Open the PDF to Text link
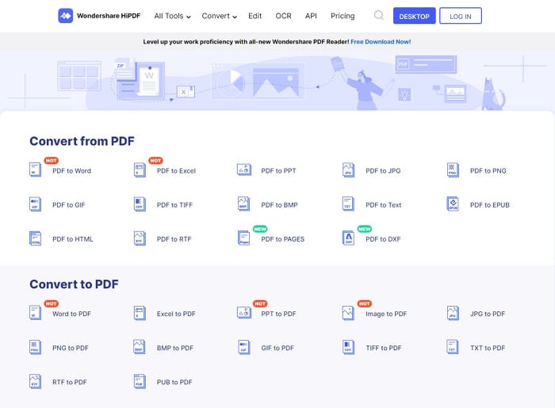This screenshot has height=408, width=555. 383,205
